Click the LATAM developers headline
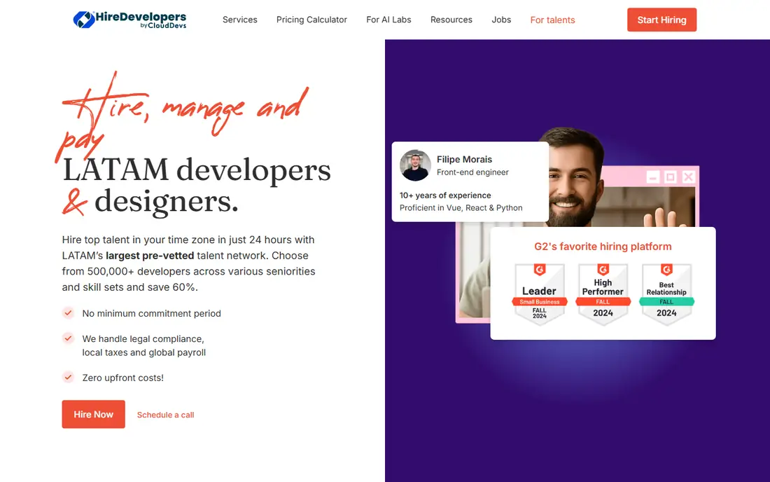The width and height of the screenshot is (770, 482). pyautogui.click(x=197, y=170)
